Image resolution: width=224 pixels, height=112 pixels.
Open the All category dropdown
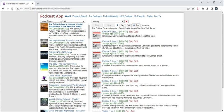[74, 21]
